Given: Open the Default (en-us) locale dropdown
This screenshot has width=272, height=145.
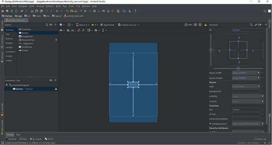Looking at the screenshot, I should [x=128, y=25].
